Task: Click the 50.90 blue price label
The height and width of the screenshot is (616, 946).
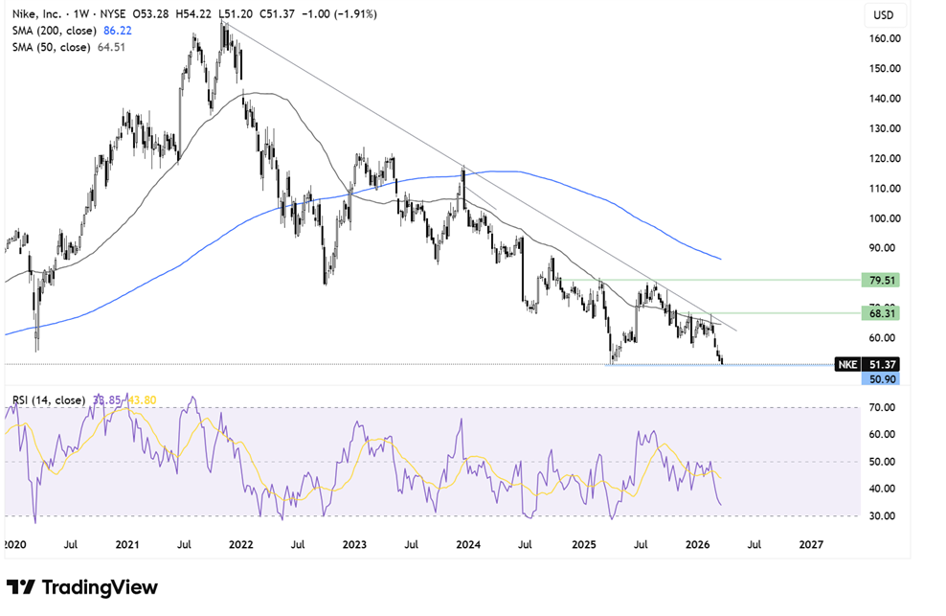Action: tap(882, 378)
